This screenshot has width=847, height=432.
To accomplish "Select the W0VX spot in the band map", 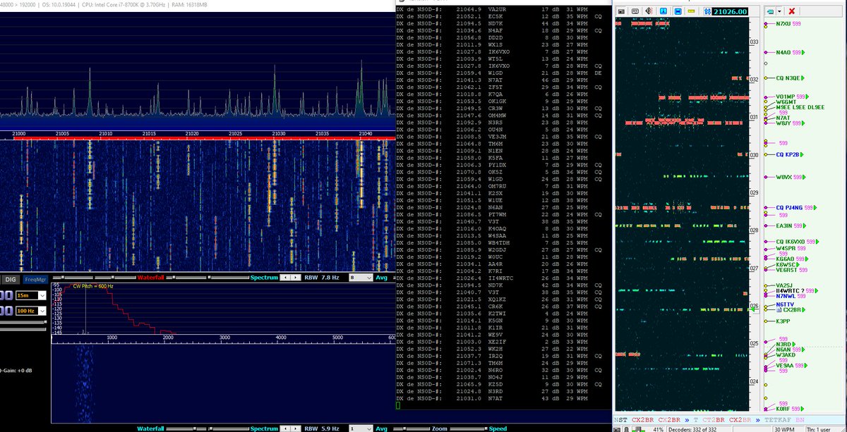I will point(783,178).
